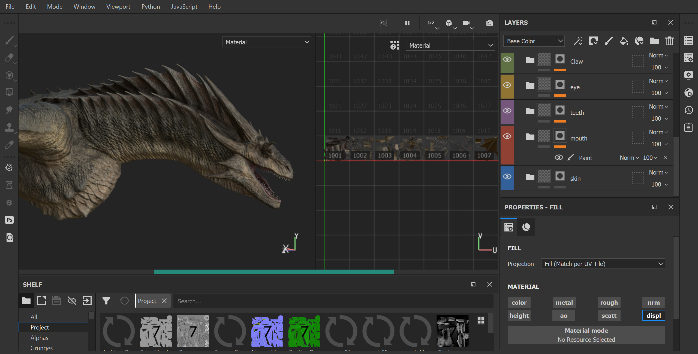Image resolution: width=698 pixels, height=354 pixels.
Task: Open the Viewport menu
Action: point(118,7)
